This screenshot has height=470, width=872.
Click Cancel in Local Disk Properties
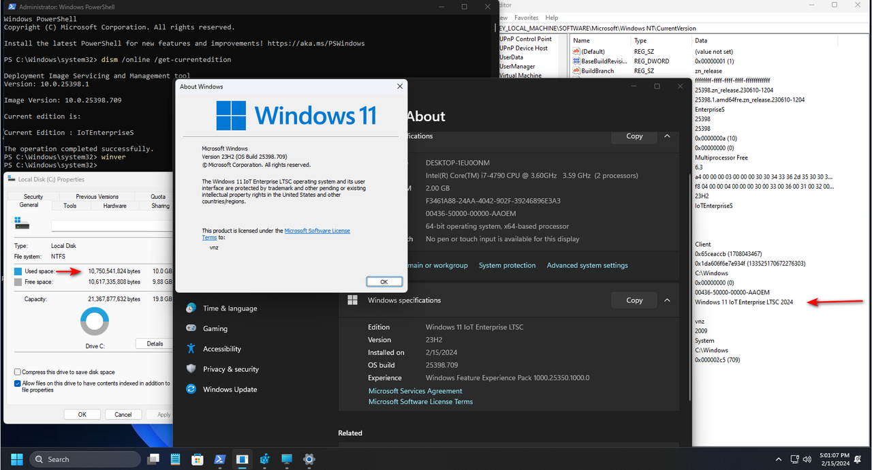123,414
